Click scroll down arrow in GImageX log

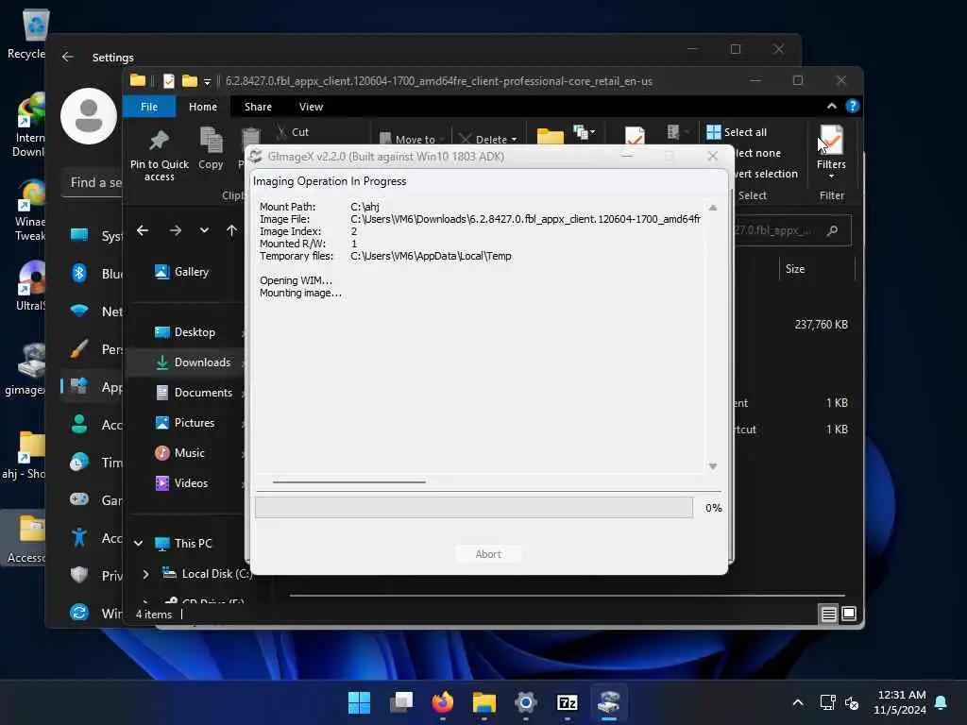[x=712, y=466]
